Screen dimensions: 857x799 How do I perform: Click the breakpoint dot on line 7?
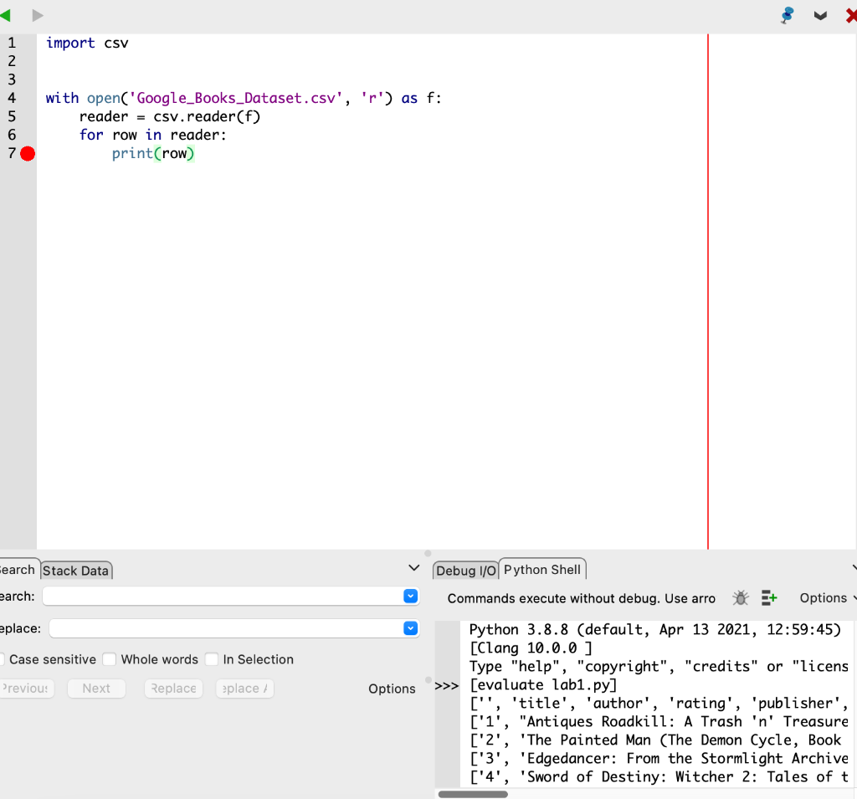(27, 154)
